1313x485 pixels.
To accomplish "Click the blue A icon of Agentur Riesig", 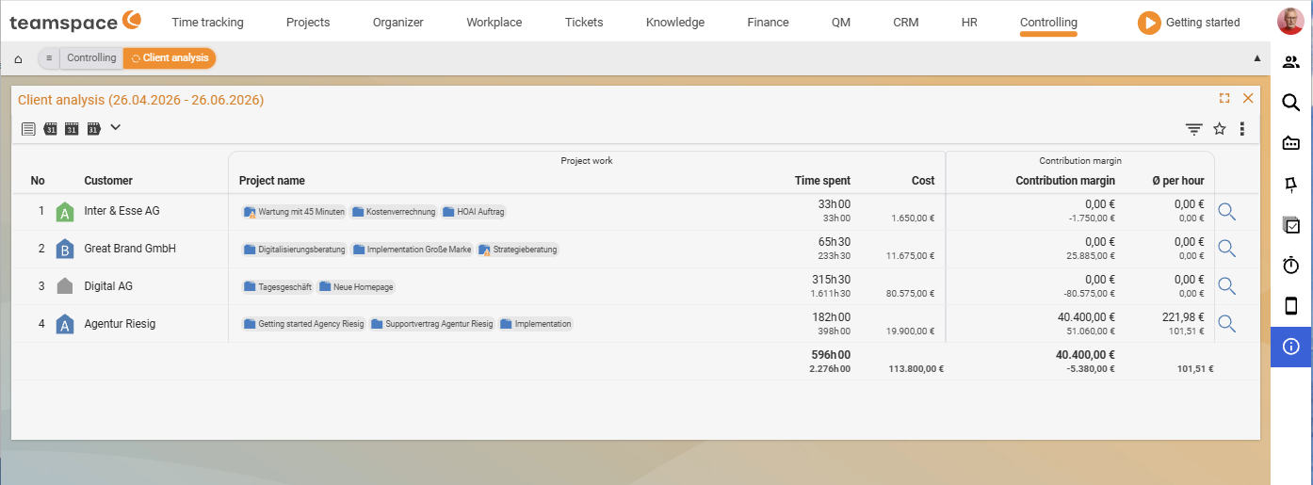I will [x=65, y=325].
